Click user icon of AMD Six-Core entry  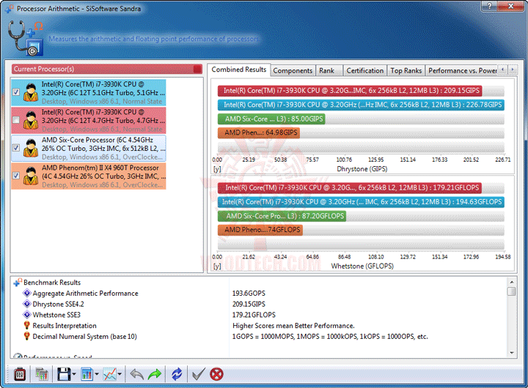(31, 149)
